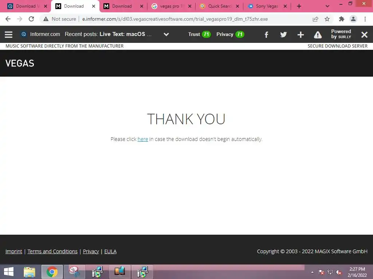
Task: Open the Imprint footer link
Action: pos(14,251)
